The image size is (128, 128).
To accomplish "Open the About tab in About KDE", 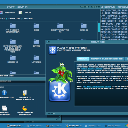I will (x=83, y=59).
